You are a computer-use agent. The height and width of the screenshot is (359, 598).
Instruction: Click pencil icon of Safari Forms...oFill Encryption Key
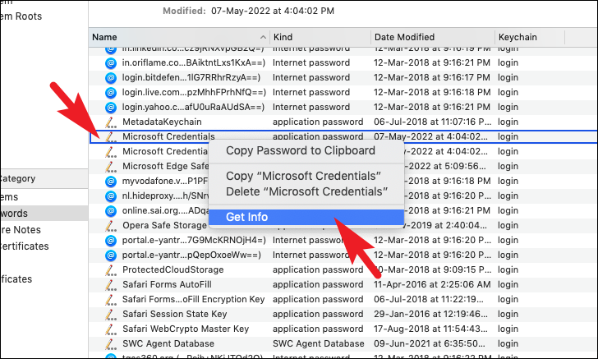(x=111, y=300)
